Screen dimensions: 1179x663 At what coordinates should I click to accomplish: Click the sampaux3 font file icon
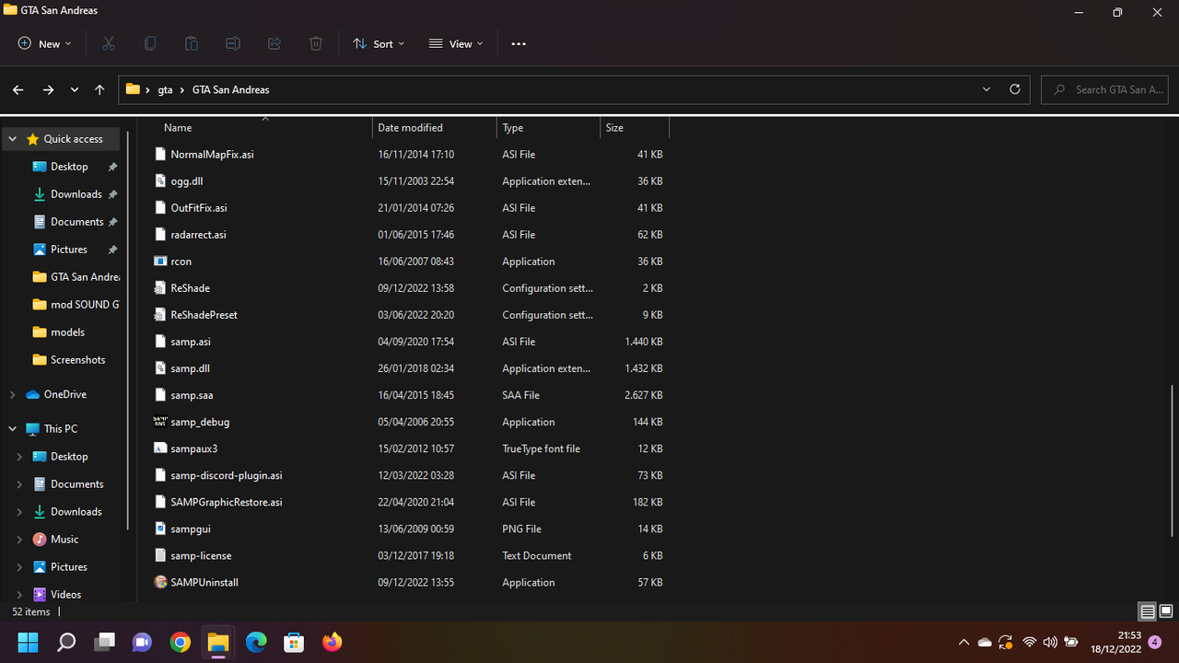[x=160, y=448]
